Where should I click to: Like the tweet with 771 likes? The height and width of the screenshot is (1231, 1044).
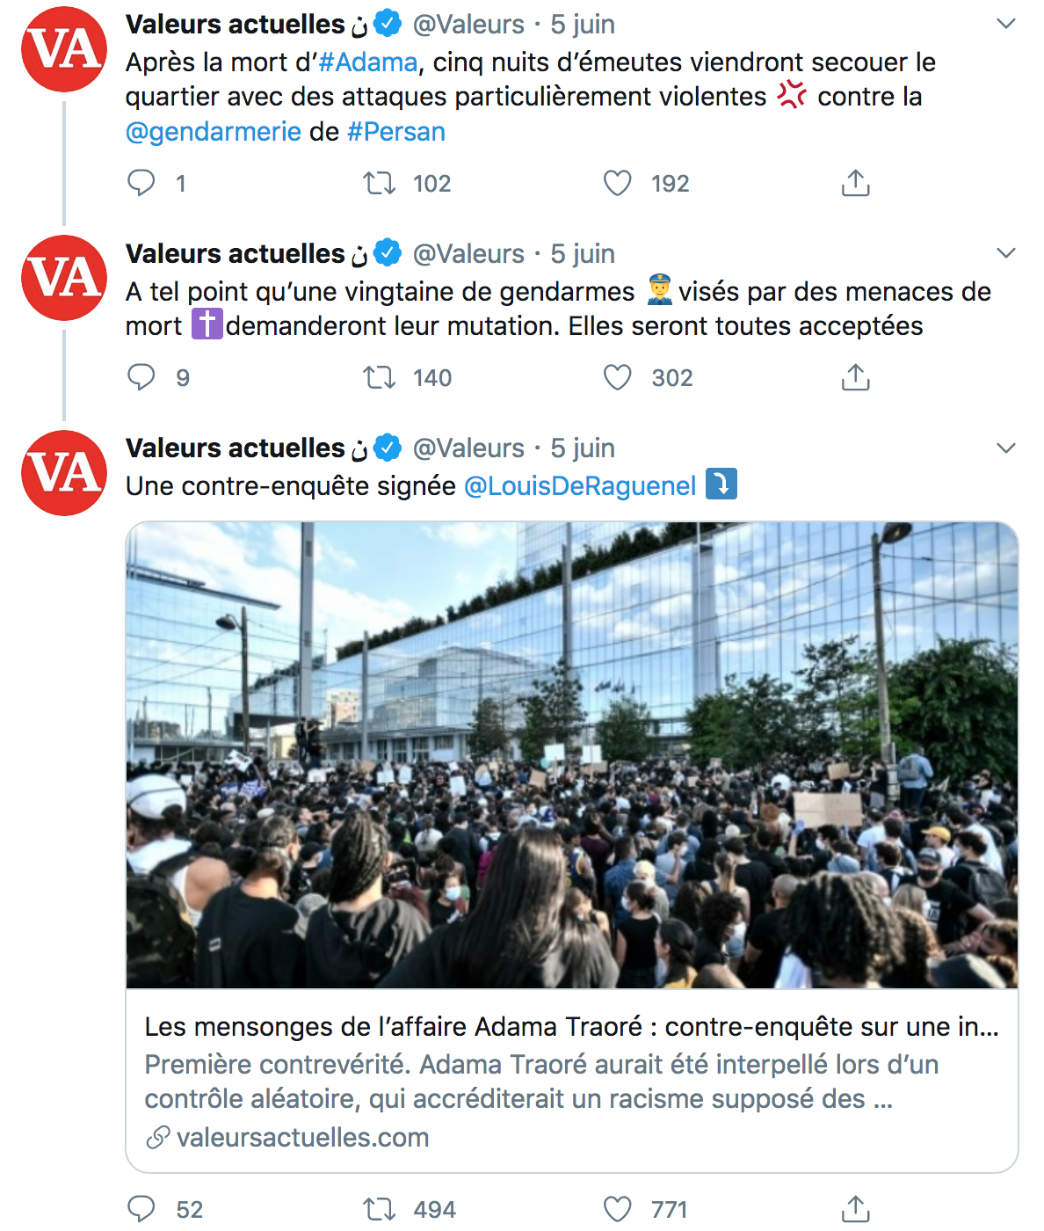tap(618, 1209)
